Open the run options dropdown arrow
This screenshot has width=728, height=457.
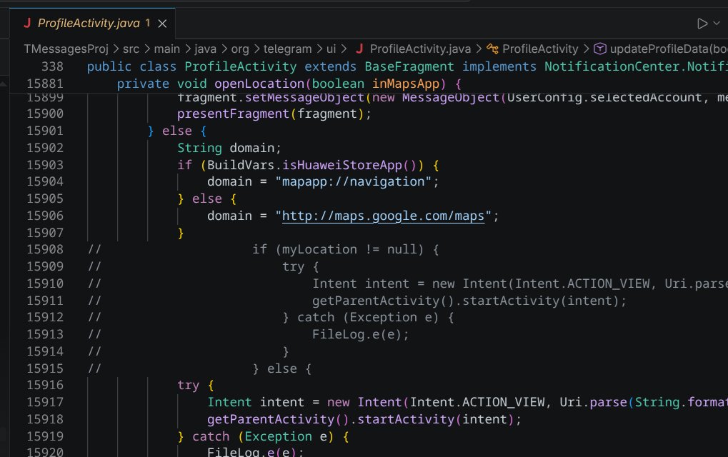pyautogui.click(x=717, y=23)
